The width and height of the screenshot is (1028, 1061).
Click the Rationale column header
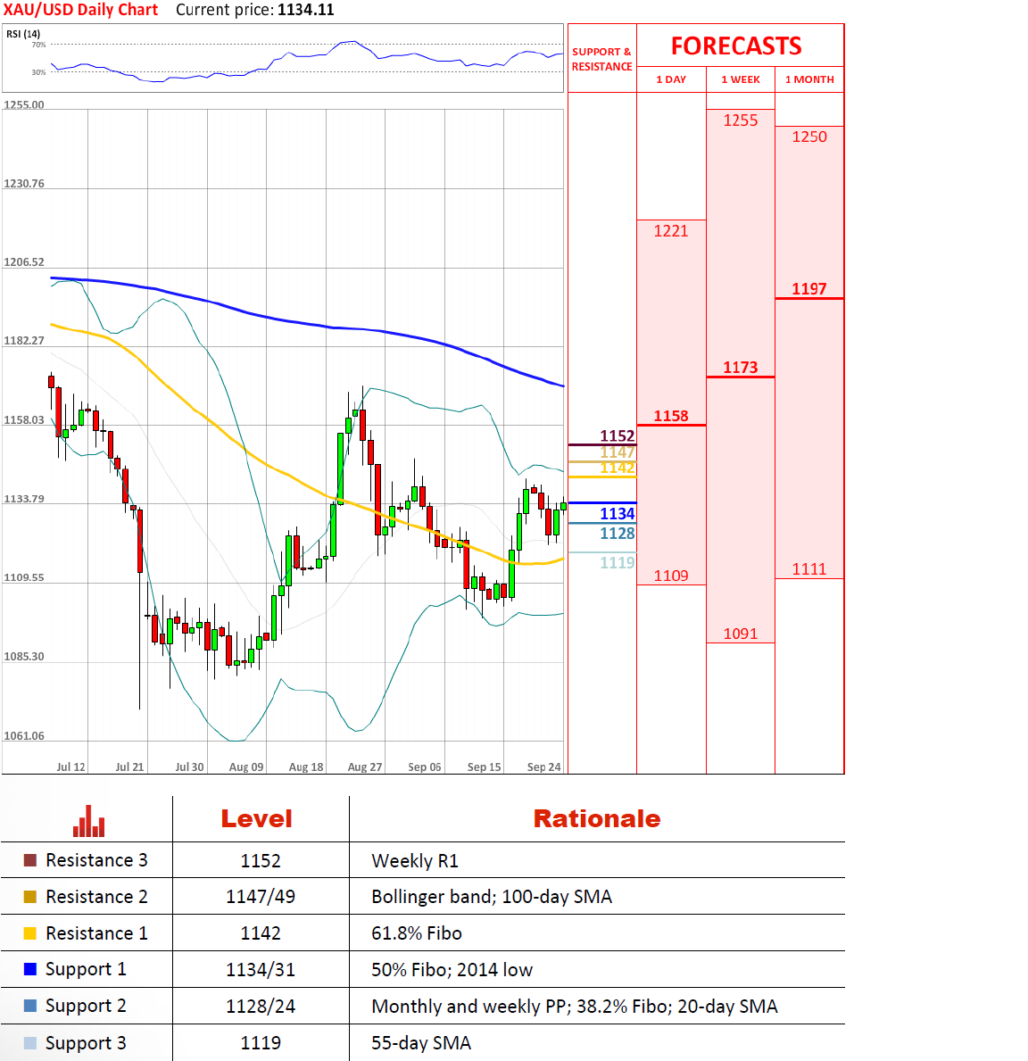coord(596,819)
